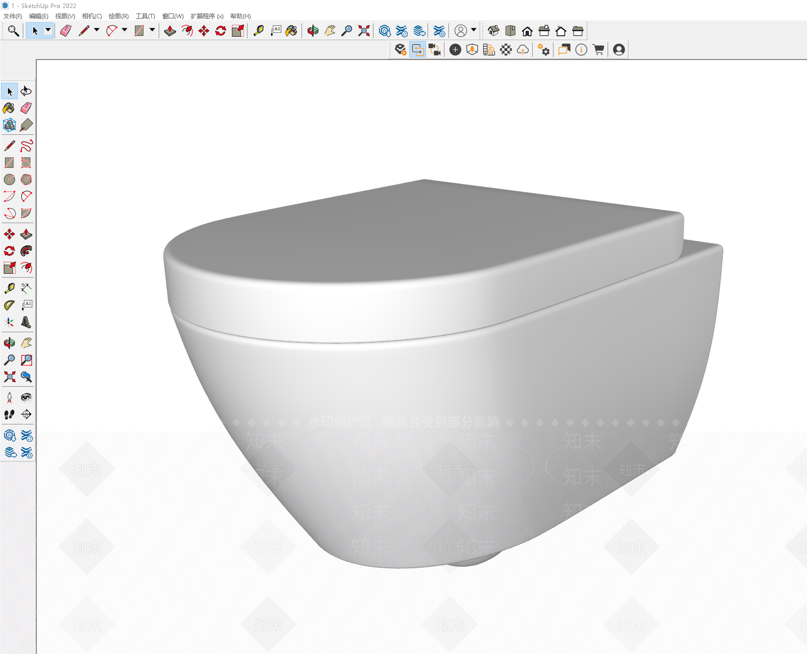Open the Extension Warehouse shopping cart icon
This screenshot has width=807, height=654.
tap(598, 49)
